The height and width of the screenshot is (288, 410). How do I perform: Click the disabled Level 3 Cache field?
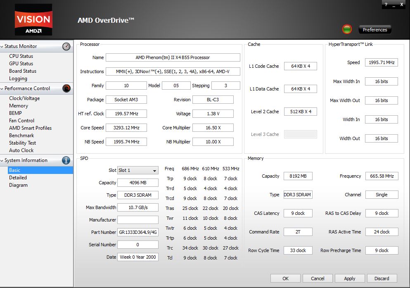tap(301, 134)
